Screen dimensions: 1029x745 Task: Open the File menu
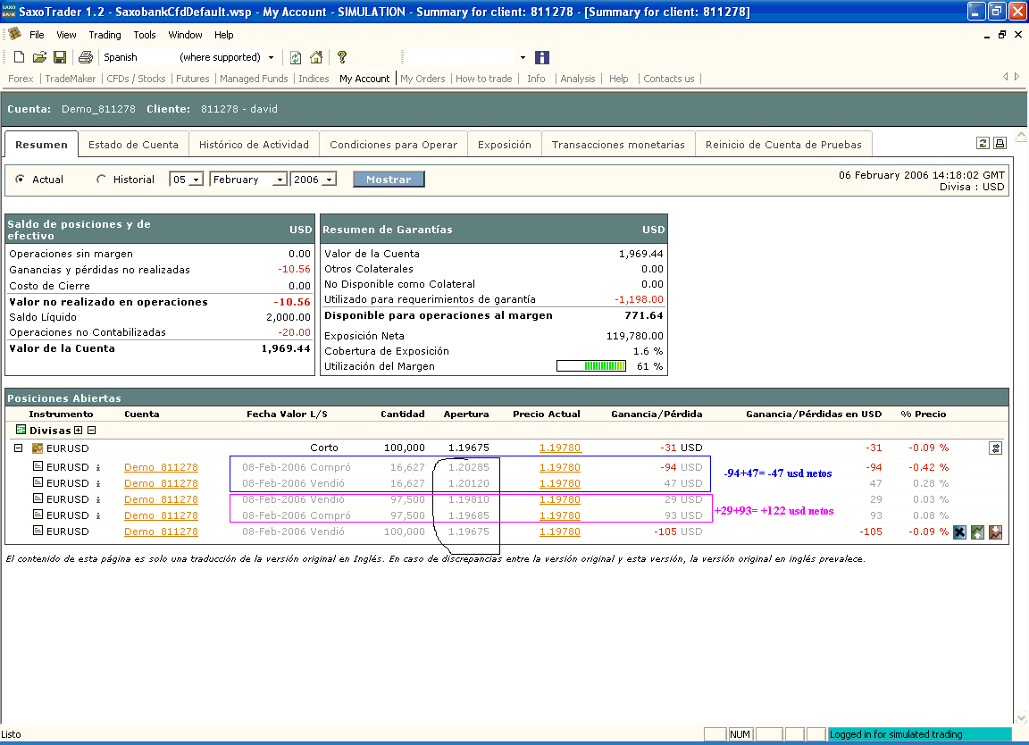(x=37, y=35)
